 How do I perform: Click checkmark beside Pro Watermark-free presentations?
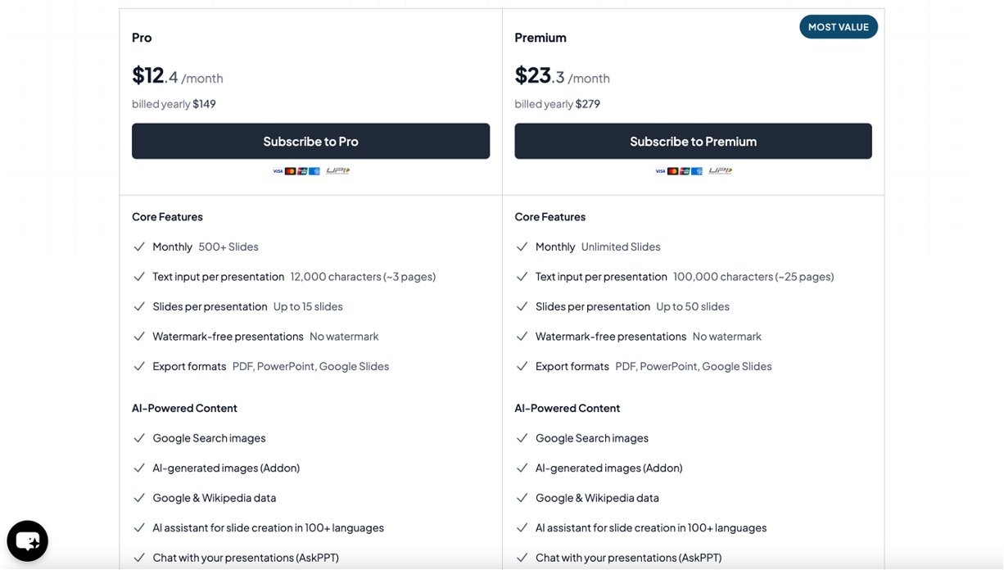pos(139,337)
